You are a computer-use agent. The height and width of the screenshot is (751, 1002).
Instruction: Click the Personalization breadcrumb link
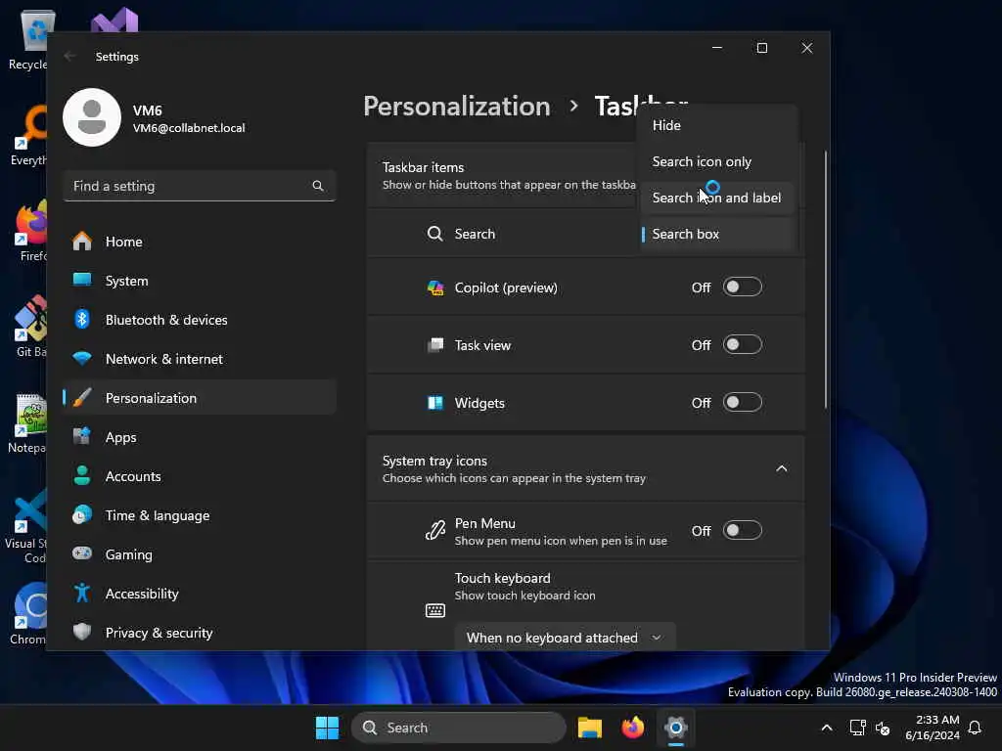point(457,106)
